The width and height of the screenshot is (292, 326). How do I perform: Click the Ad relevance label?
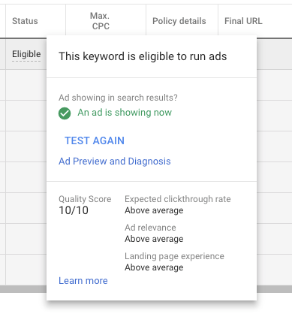click(x=150, y=228)
